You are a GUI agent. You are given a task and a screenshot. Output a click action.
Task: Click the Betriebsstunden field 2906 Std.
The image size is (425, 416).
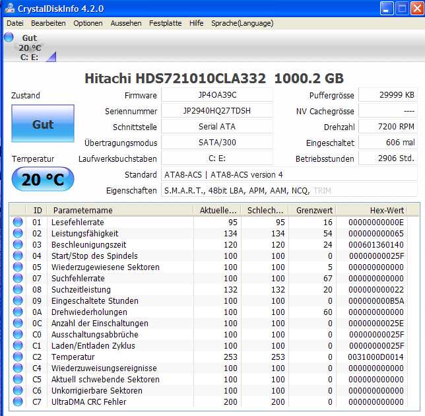point(388,158)
